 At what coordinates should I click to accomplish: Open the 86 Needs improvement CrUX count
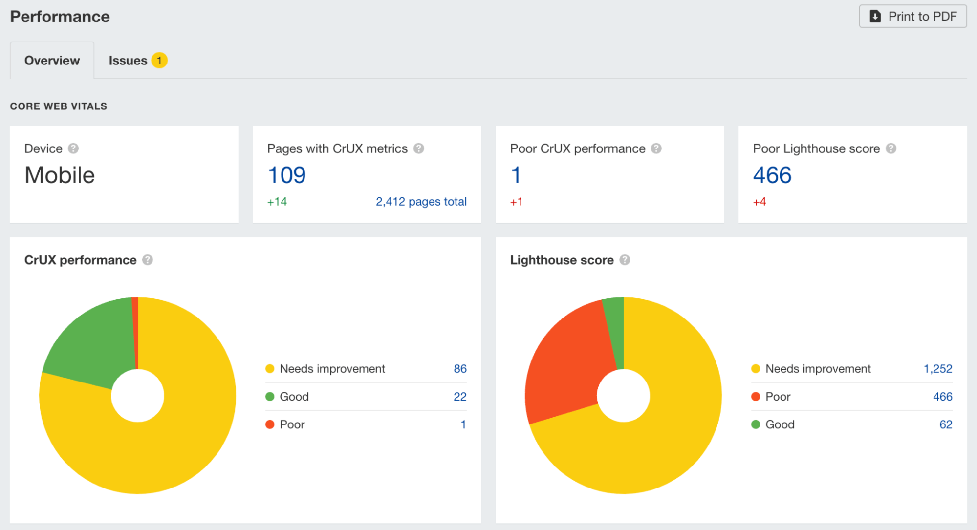tap(460, 369)
